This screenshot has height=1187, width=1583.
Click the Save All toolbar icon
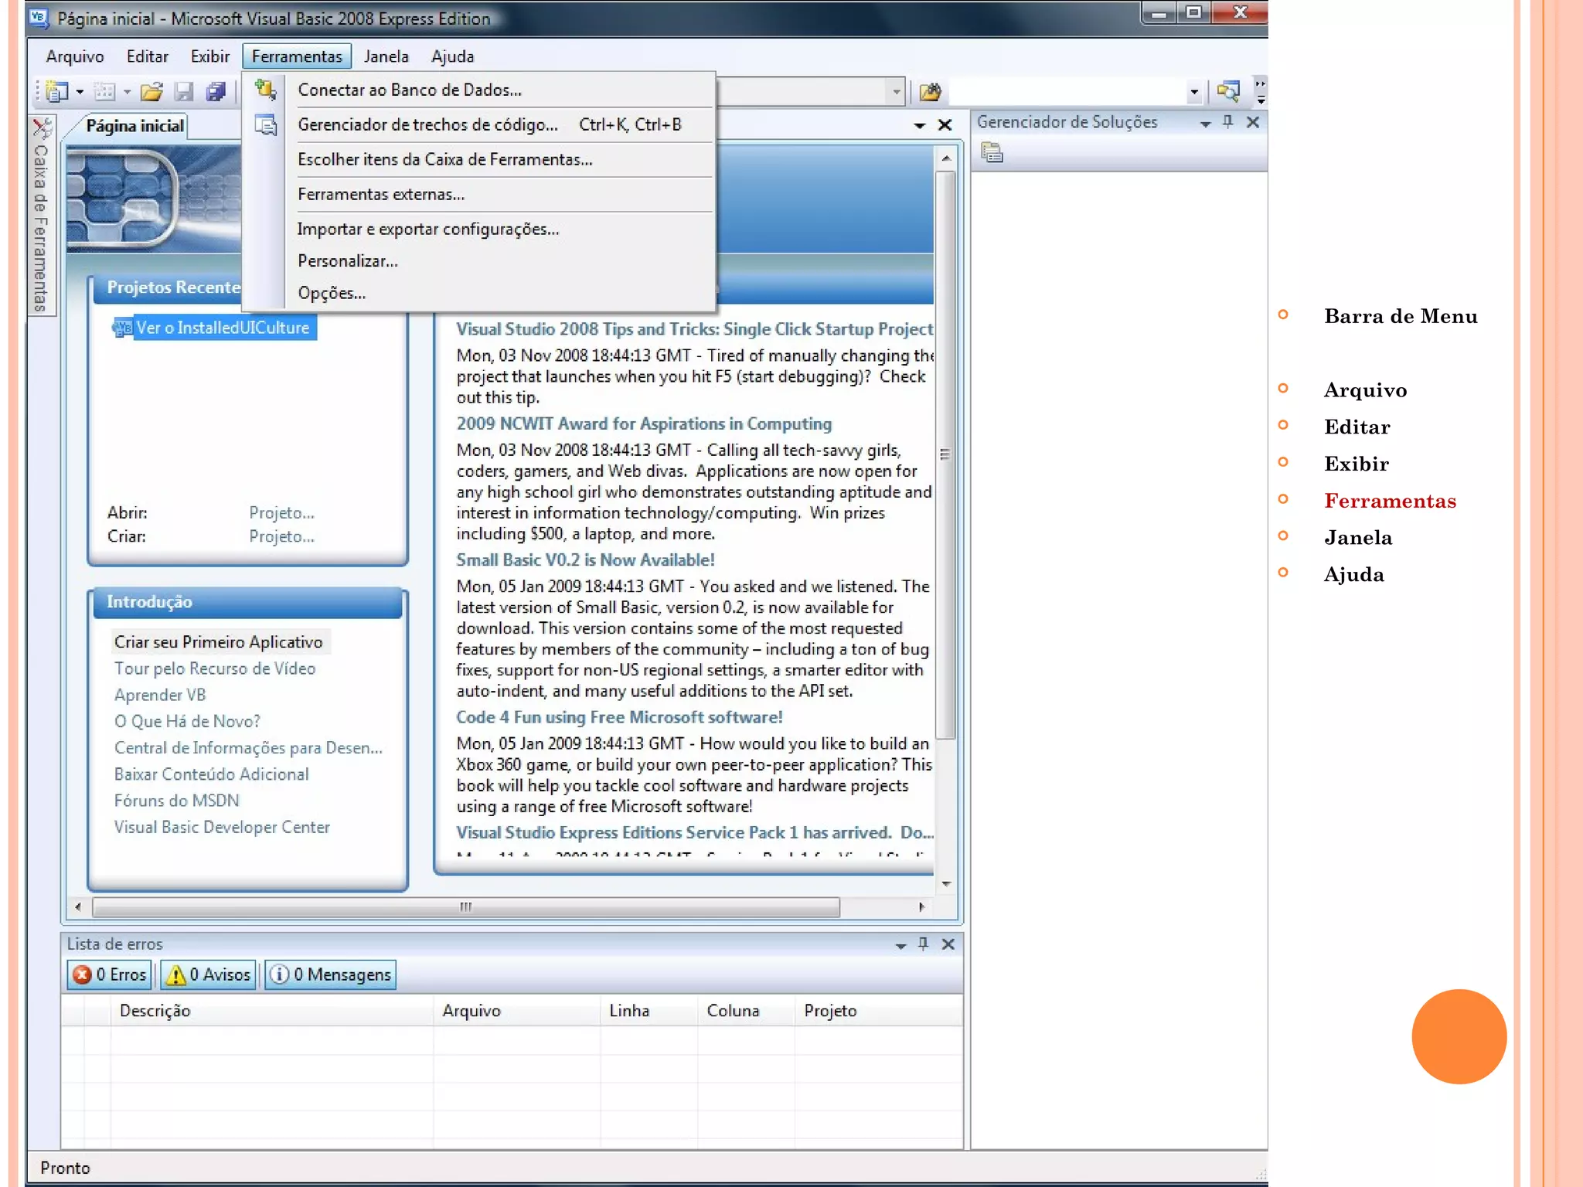[216, 92]
